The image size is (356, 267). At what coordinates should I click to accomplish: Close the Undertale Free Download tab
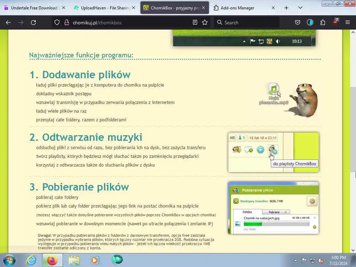coord(64,8)
